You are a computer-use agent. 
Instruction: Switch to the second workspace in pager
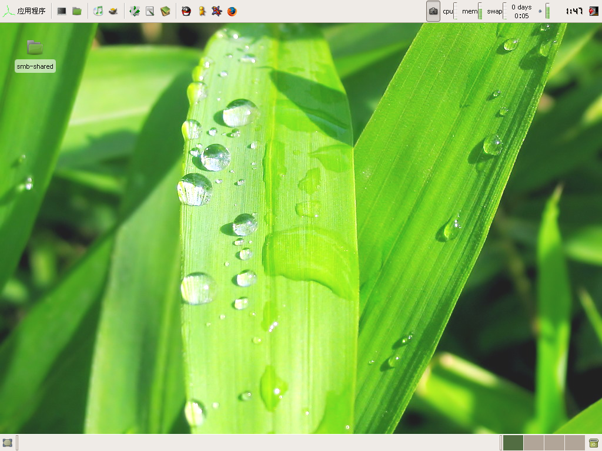click(534, 443)
